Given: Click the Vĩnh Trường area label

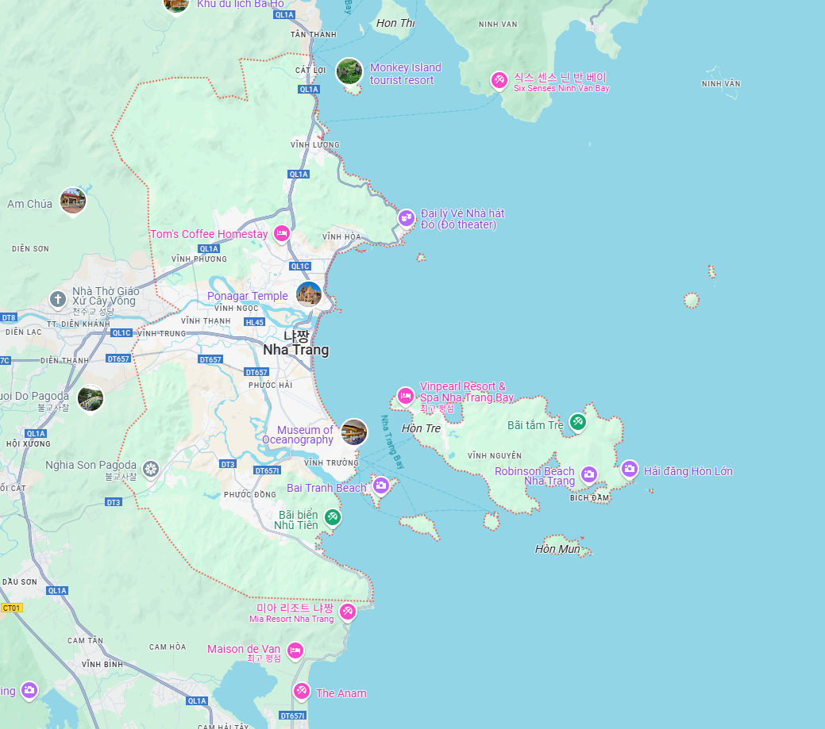Looking at the screenshot, I should (331, 463).
